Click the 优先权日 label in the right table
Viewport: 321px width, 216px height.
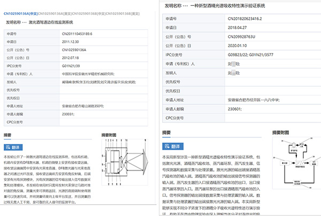click(173, 91)
